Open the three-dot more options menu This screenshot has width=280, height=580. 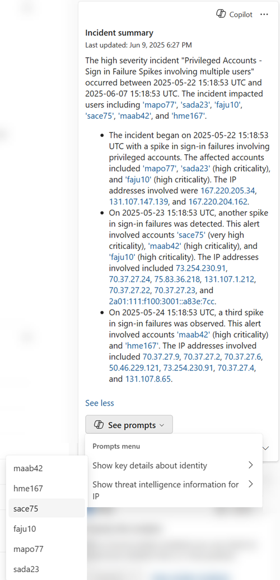[x=264, y=14]
